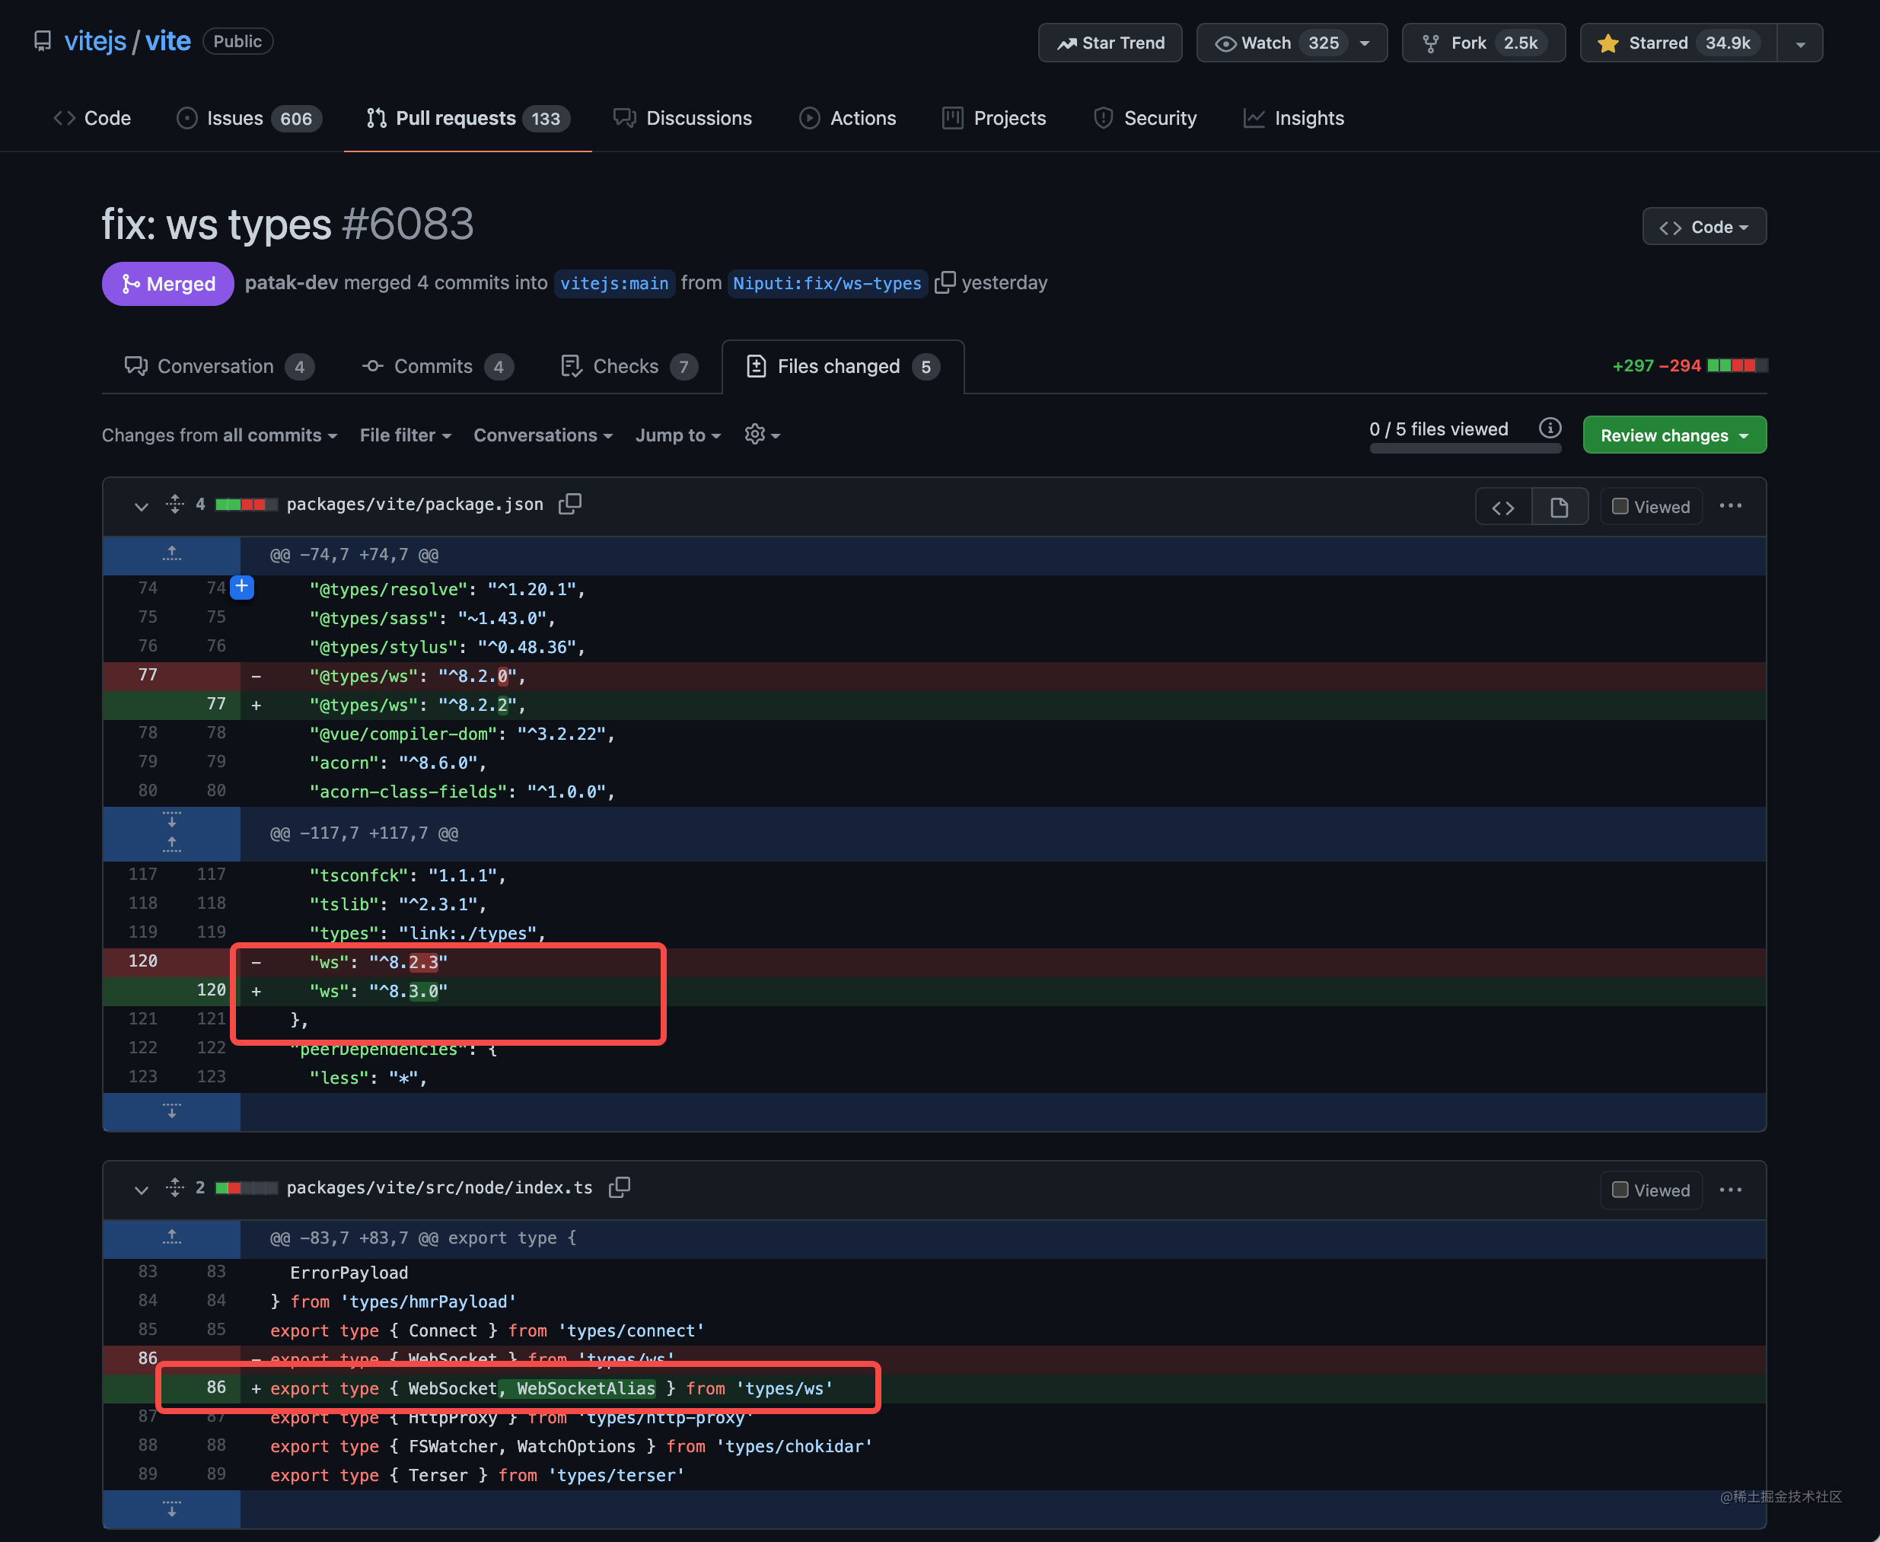This screenshot has width=1880, height=1542.
Task: Expand lines below index.ts line 89
Action: 171,1509
